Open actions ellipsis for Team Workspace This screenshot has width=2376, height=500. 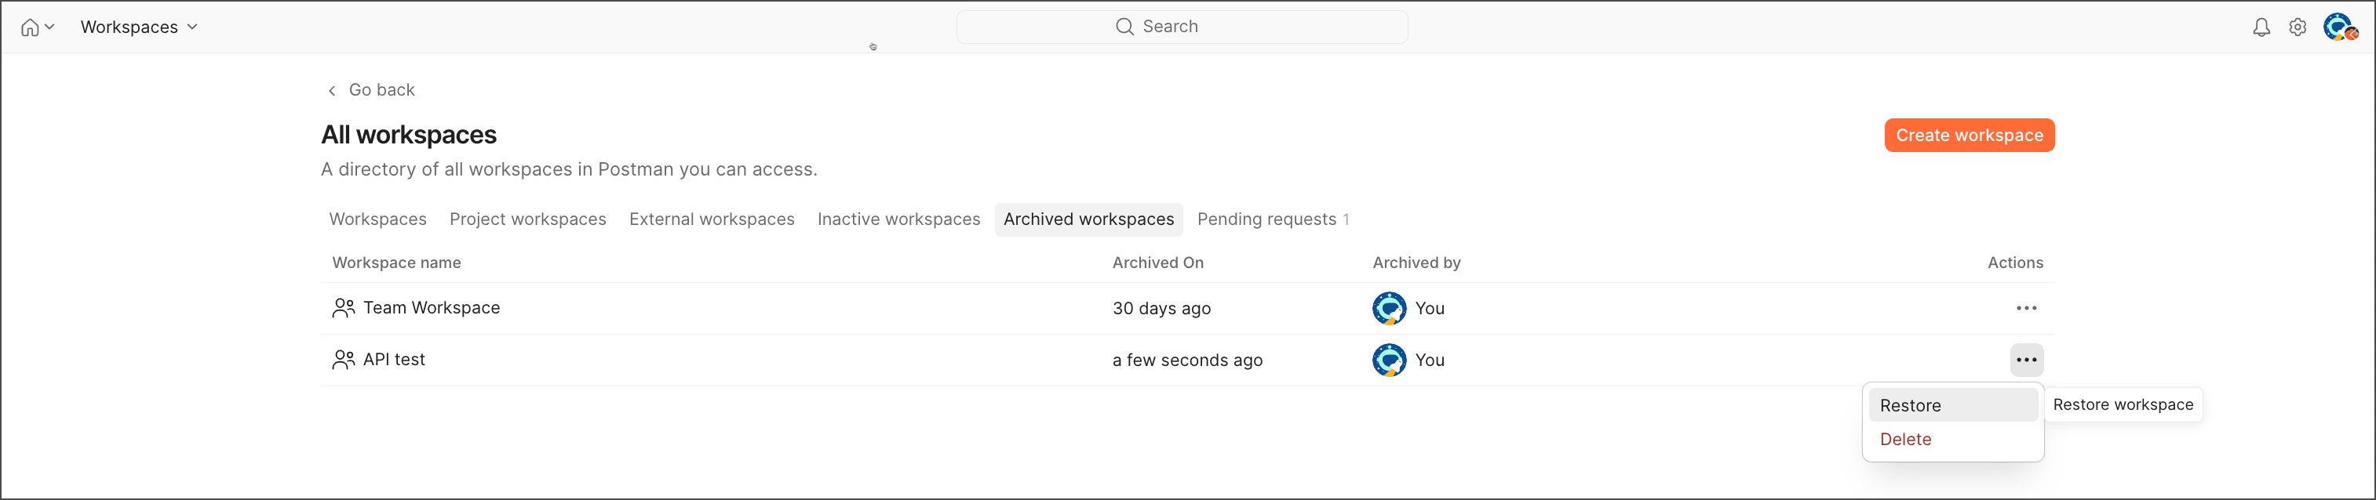pos(2025,309)
